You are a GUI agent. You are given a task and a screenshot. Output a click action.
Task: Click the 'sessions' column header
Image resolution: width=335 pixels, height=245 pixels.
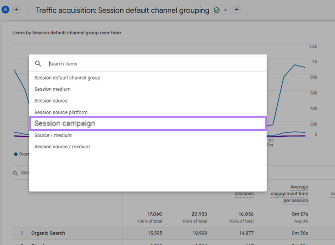coord(244,194)
